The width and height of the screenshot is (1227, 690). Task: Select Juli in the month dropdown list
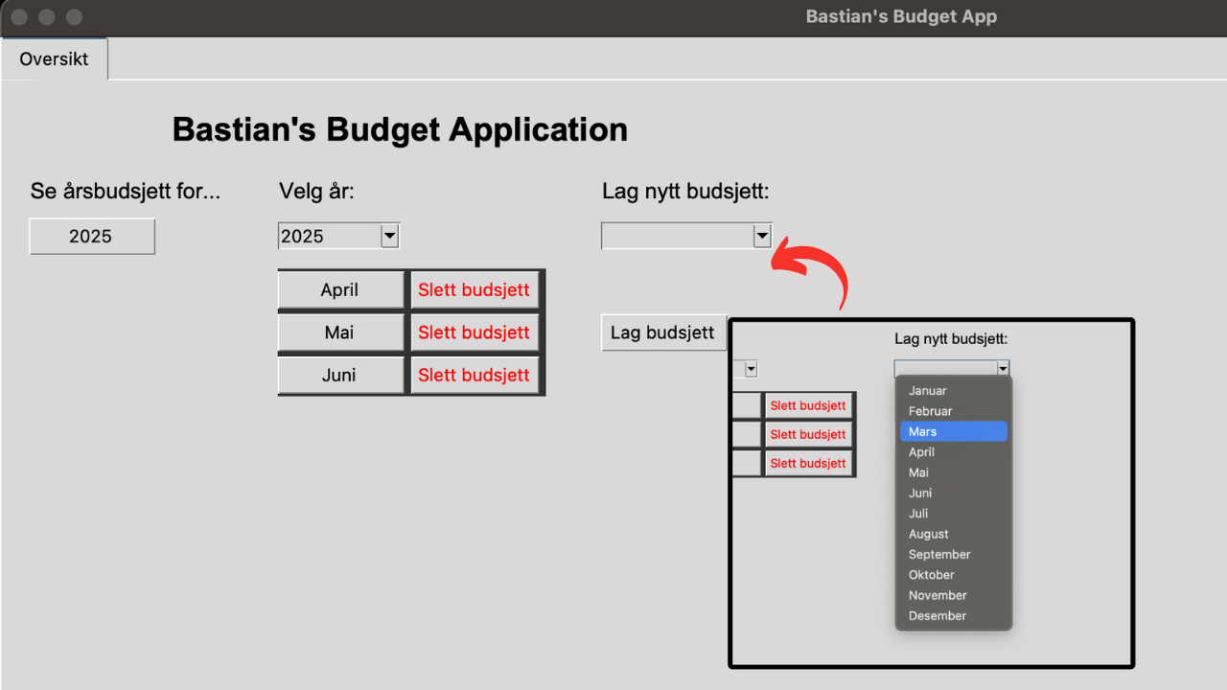point(953,514)
